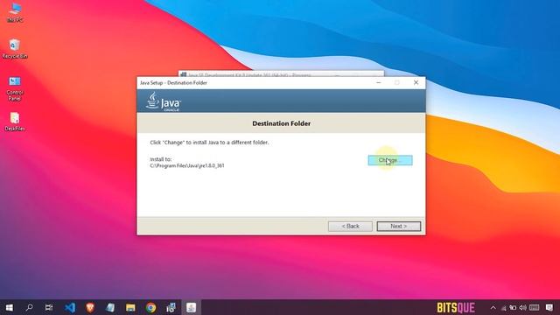
Task: Click the Java logo in the banner
Action: [x=163, y=101]
